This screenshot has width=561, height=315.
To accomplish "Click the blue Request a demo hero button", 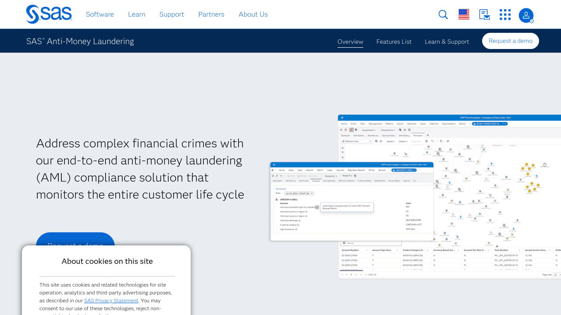I will (x=75, y=239).
